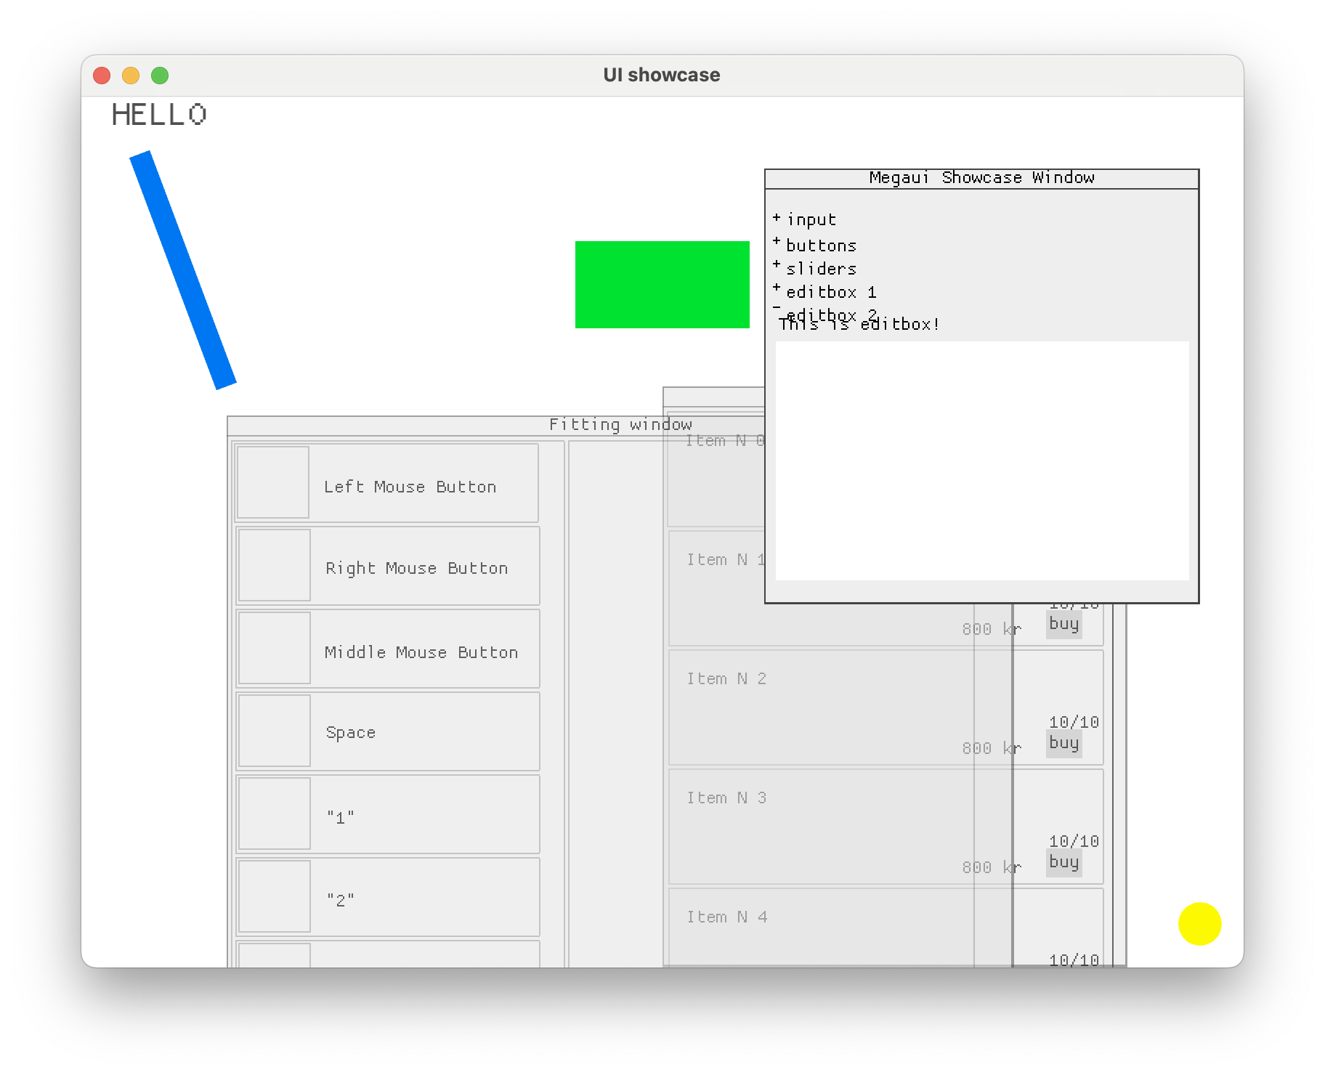Click the green rectangle

coord(662,285)
